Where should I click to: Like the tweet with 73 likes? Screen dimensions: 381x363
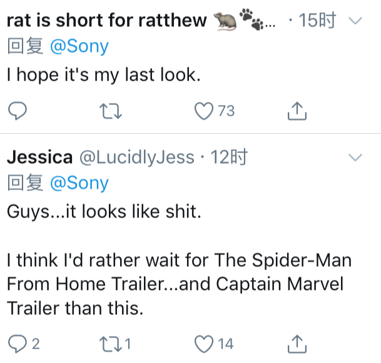pyautogui.click(x=203, y=111)
